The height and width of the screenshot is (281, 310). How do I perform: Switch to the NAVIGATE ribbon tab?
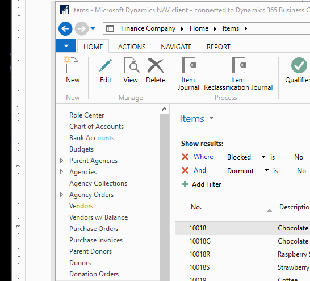(x=176, y=47)
